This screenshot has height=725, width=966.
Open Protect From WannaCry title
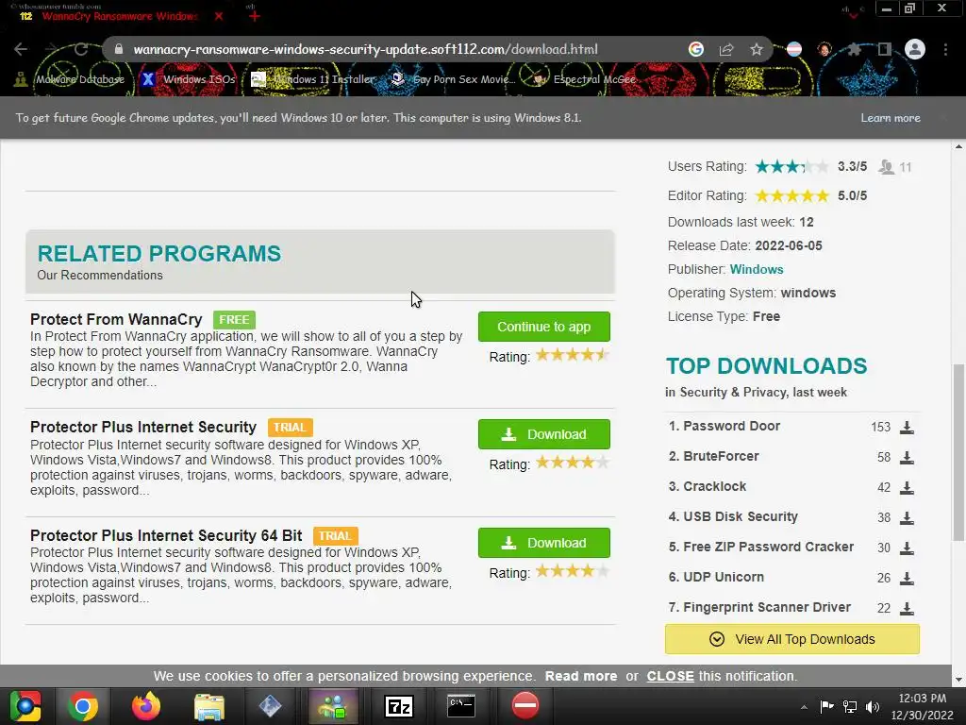coord(116,319)
